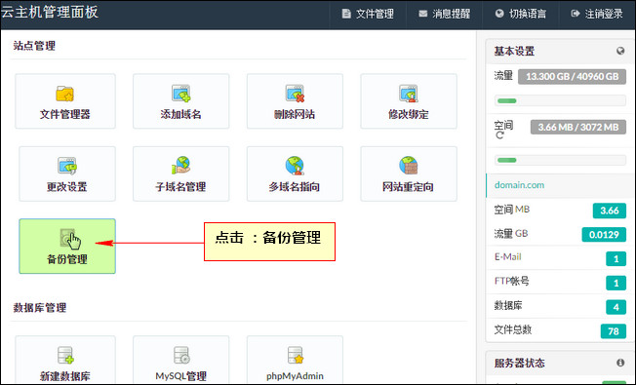Open the 新建数据库 new database icon
The height and width of the screenshot is (385, 636).
point(65,360)
